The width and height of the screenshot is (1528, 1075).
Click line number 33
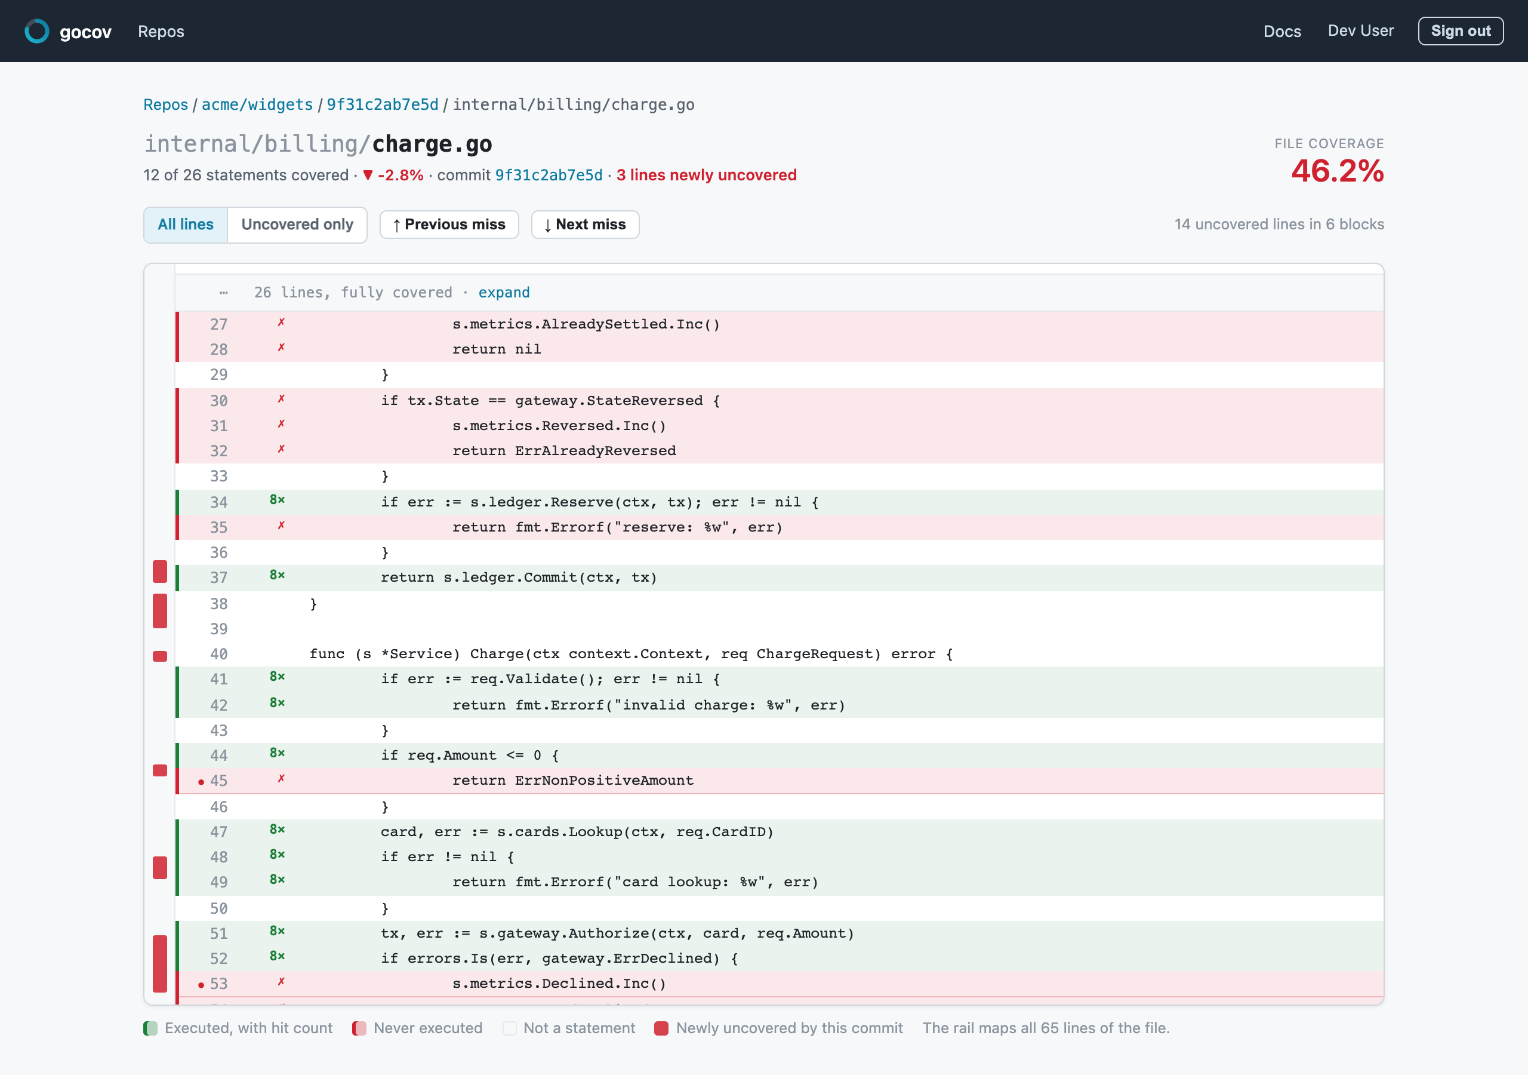click(219, 476)
